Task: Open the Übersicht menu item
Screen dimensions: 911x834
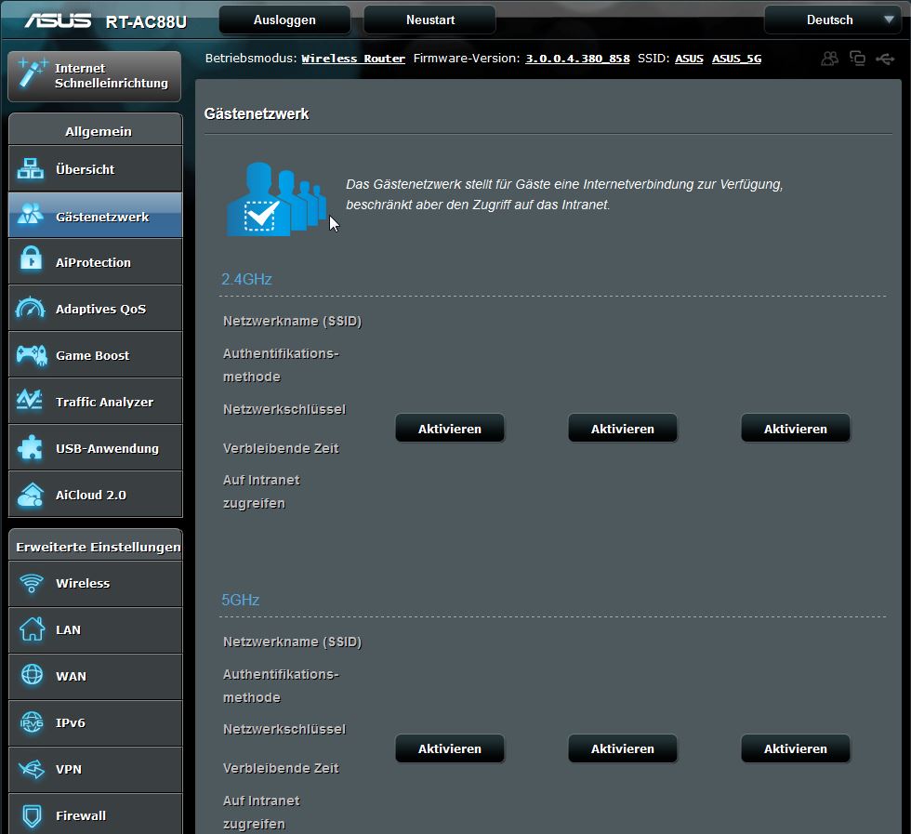Action: click(95, 169)
